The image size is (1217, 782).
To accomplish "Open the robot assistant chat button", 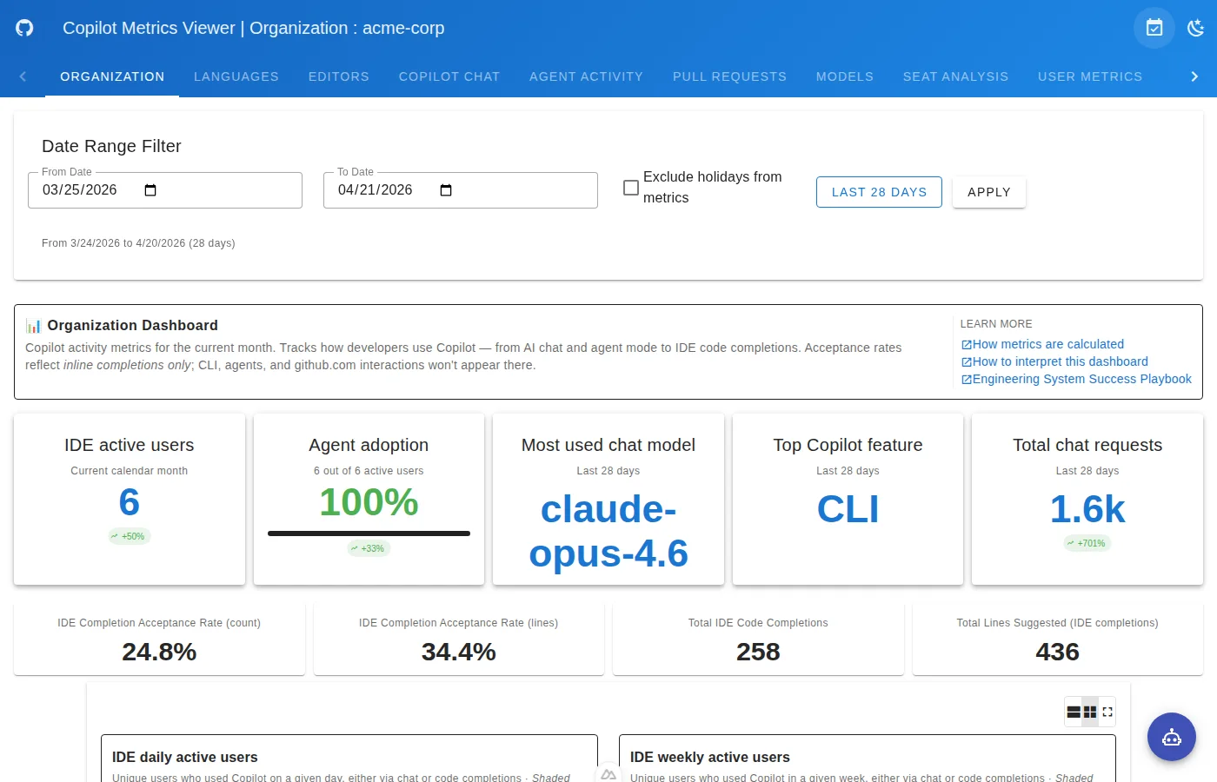I will click(1172, 737).
